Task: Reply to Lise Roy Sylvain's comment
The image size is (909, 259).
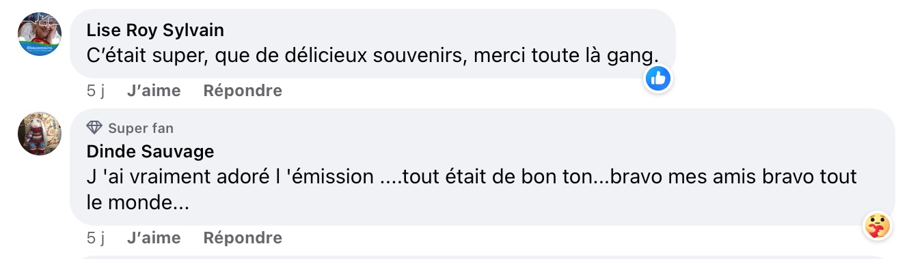Action: (x=243, y=91)
